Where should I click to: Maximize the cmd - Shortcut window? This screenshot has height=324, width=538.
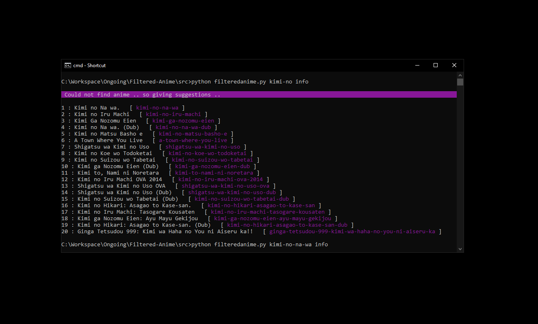coord(436,66)
